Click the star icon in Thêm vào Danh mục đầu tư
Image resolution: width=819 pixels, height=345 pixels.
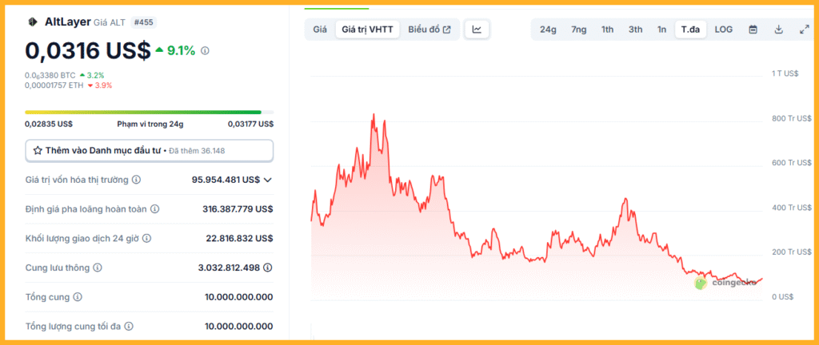click(38, 151)
